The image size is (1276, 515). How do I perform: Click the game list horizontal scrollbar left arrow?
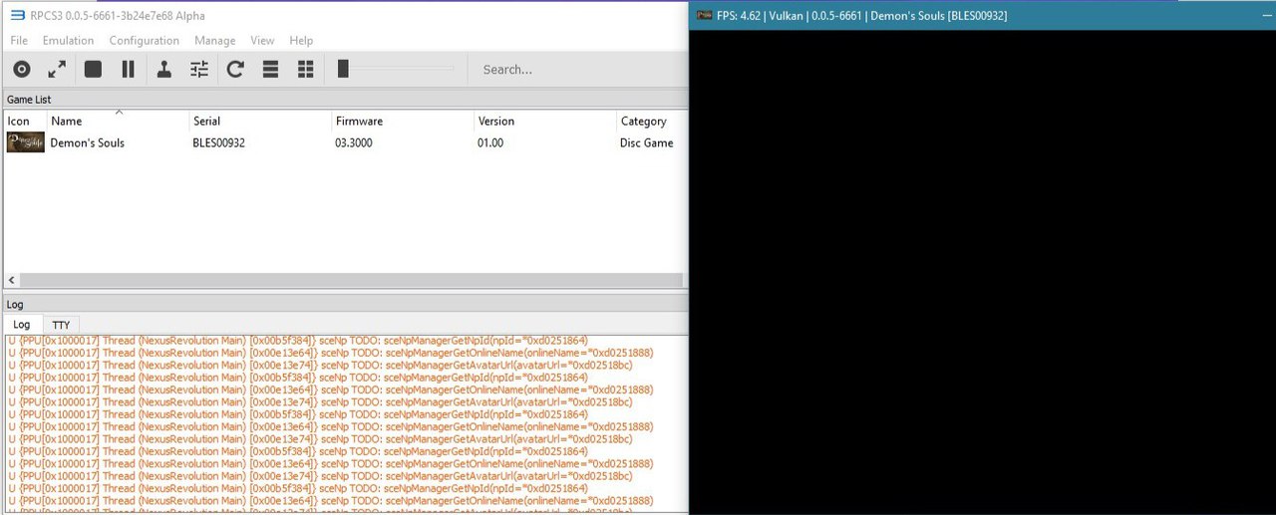[11, 281]
